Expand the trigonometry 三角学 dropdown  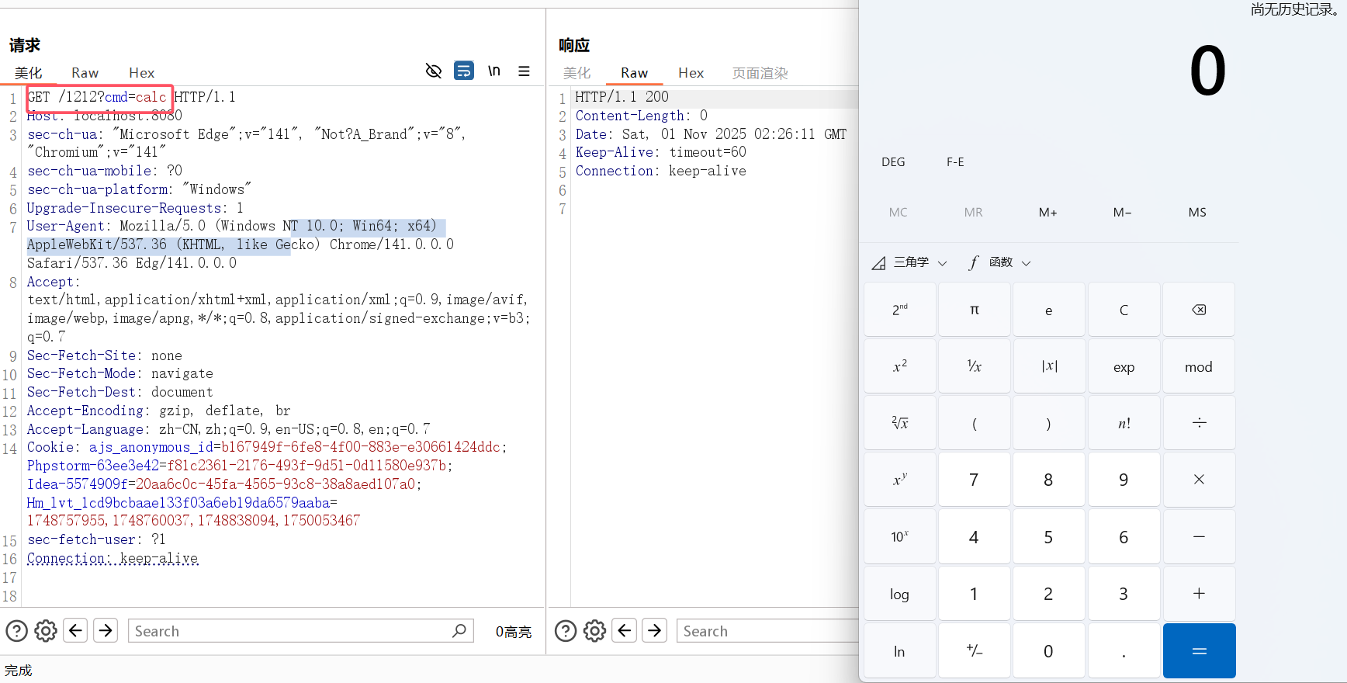(909, 263)
